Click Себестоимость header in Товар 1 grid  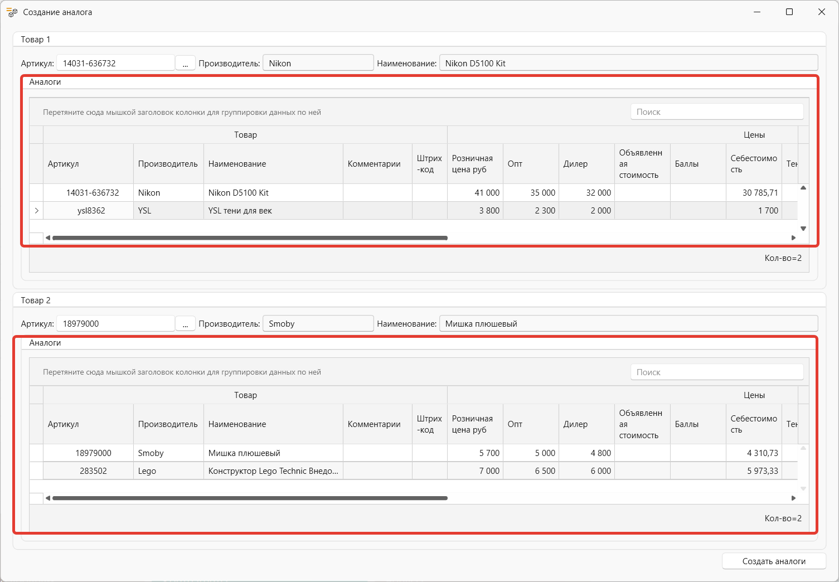754,163
